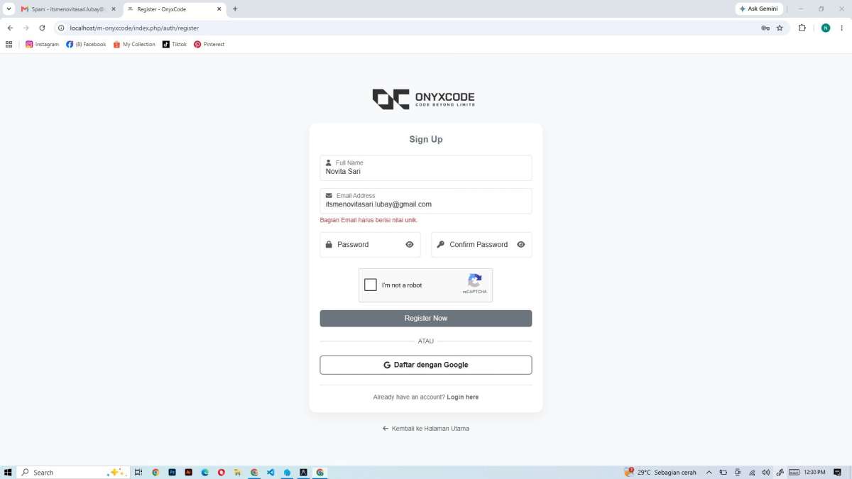The height and width of the screenshot is (479, 852).
Task: Open the password manager key icon
Action: (765, 28)
